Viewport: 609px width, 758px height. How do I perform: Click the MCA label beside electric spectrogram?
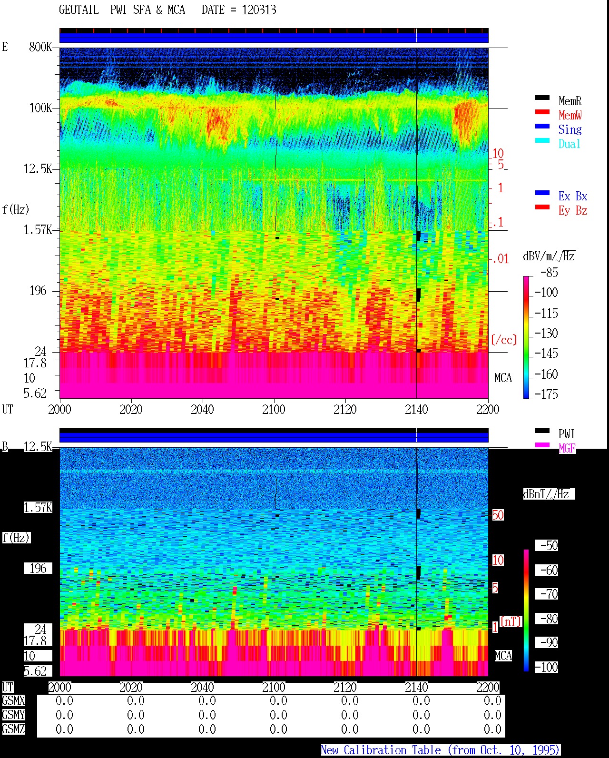(x=503, y=378)
